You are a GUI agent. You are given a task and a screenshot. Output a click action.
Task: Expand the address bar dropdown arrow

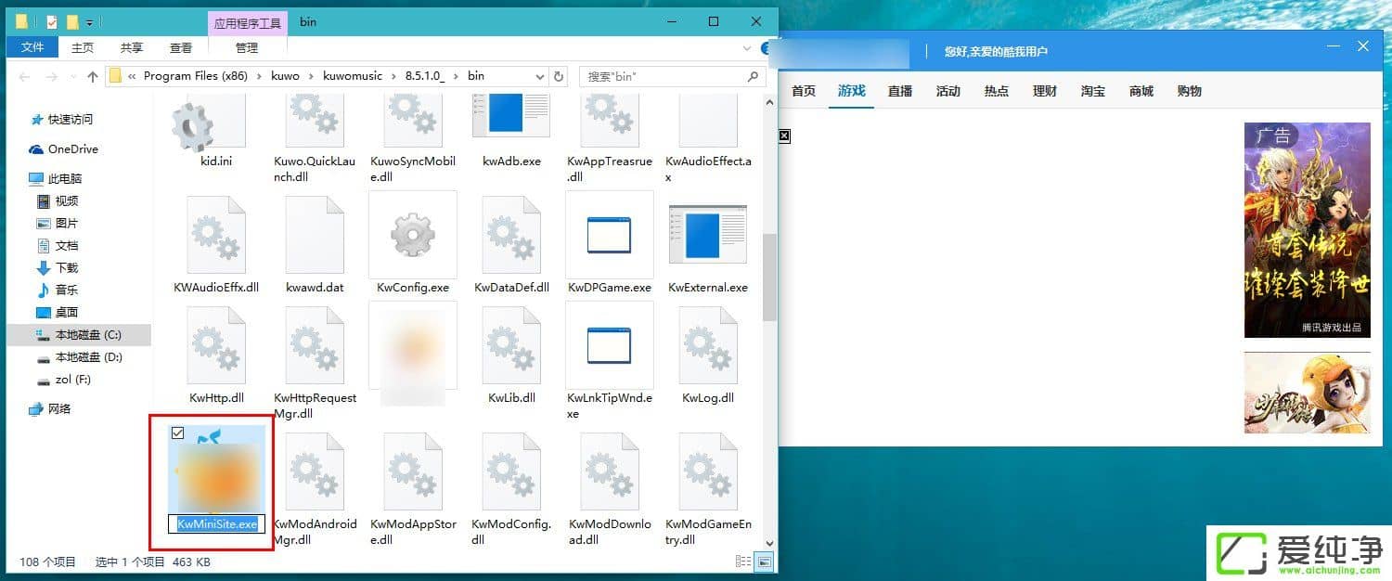[537, 76]
